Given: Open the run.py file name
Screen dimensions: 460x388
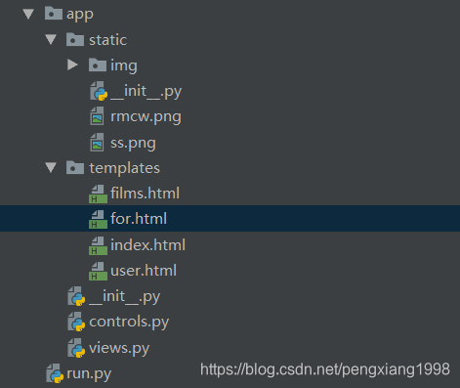Looking at the screenshot, I should click(x=89, y=374).
